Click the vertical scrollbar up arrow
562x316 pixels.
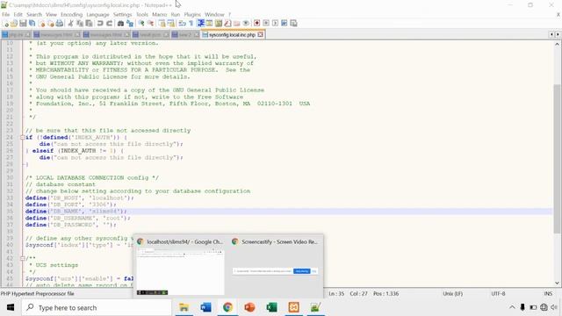[557, 44]
